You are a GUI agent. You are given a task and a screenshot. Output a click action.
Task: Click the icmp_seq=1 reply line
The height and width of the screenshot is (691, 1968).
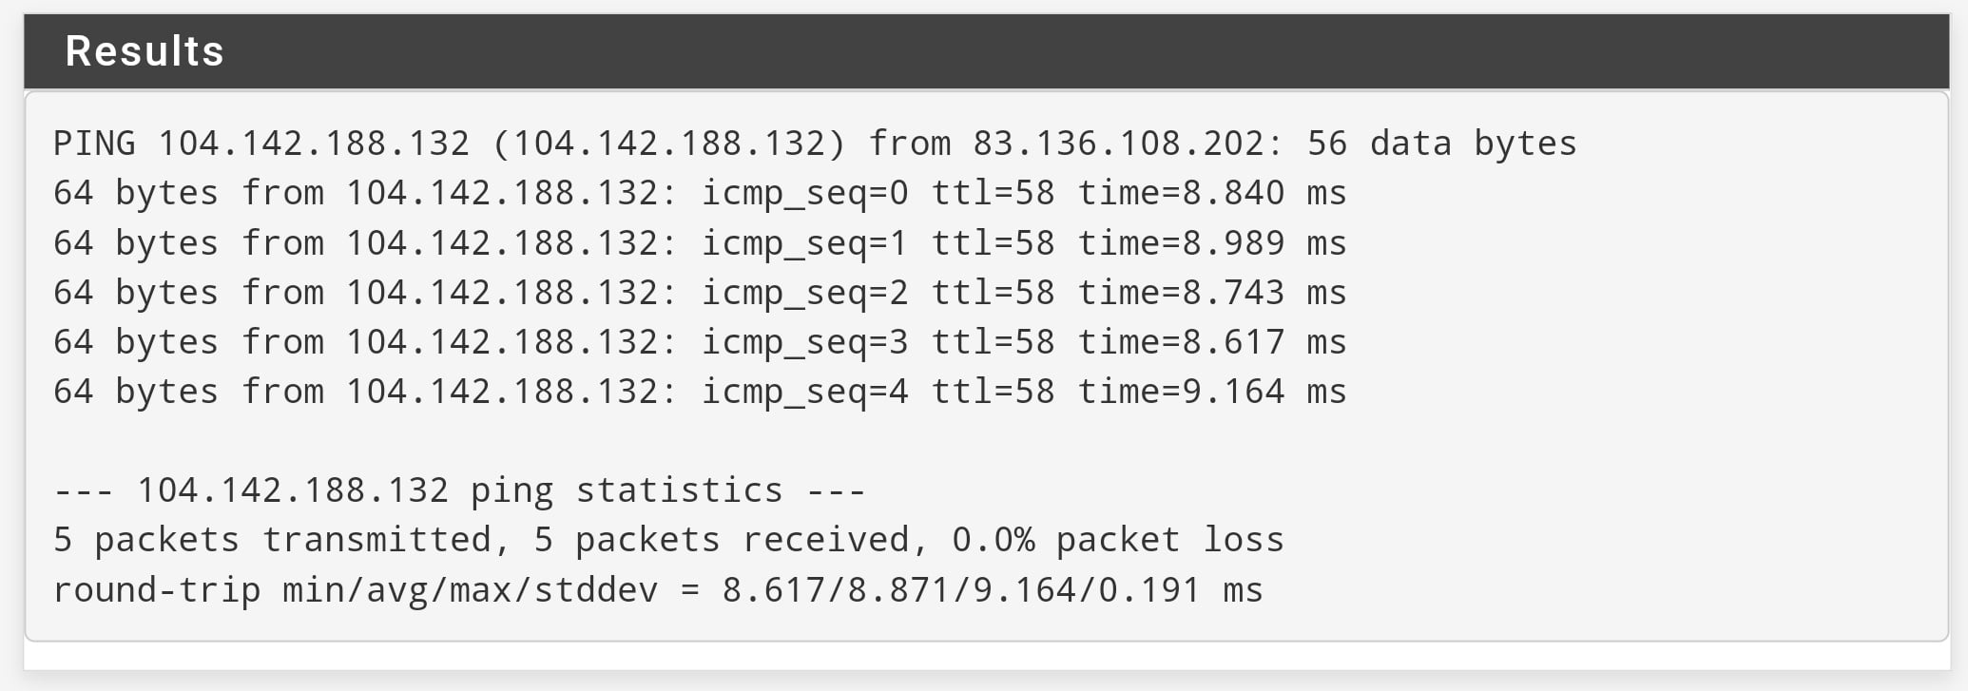tap(700, 243)
